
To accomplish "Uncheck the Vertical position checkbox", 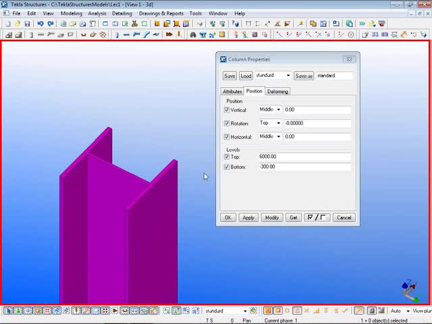I will pos(227,110).
